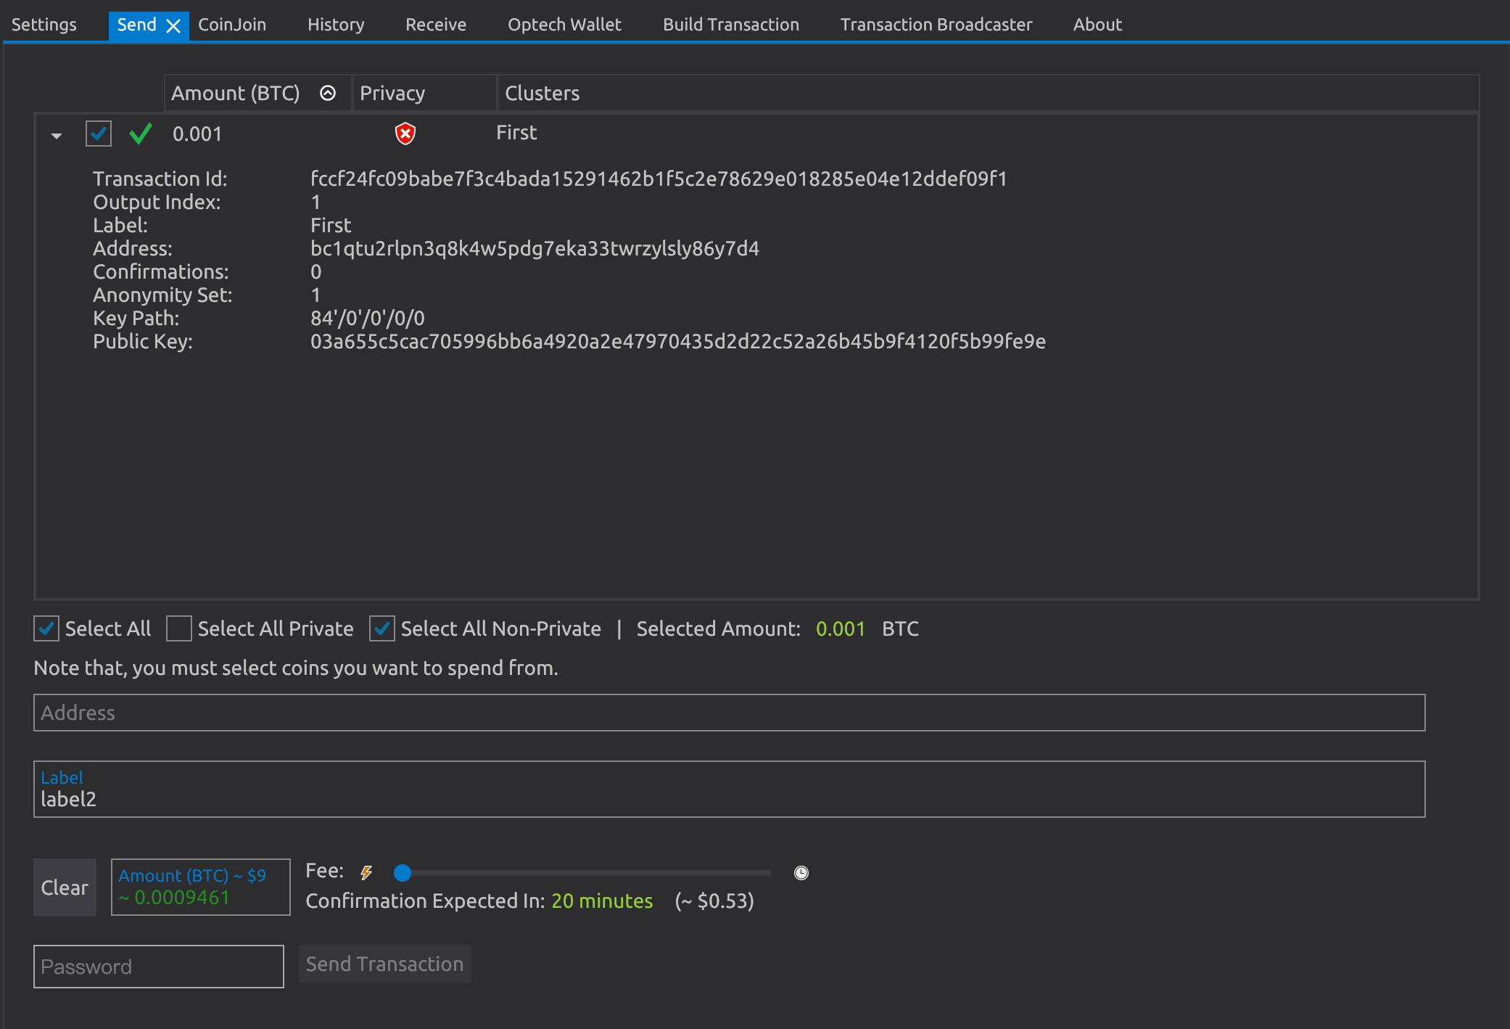Click the Label value First in details
Screen dimensions: 1510x1029
pos(331,226)
